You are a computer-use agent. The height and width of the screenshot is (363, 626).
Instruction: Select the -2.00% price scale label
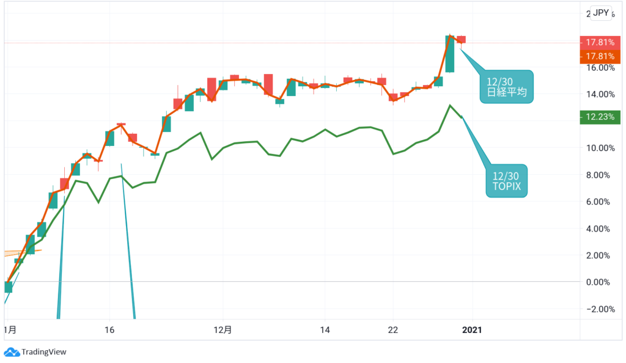pyautogui.click(x=598, y=309)
